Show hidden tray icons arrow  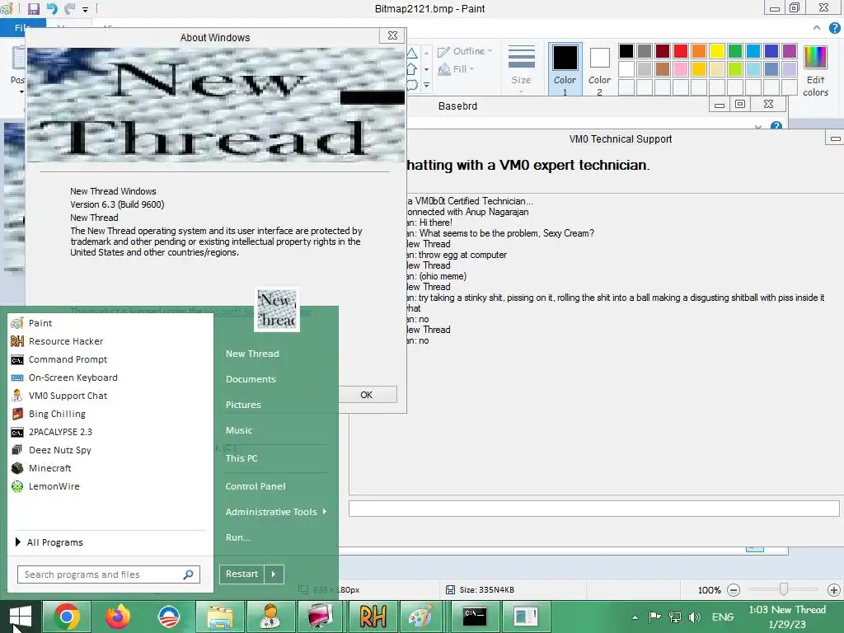(x=635, y=617)
